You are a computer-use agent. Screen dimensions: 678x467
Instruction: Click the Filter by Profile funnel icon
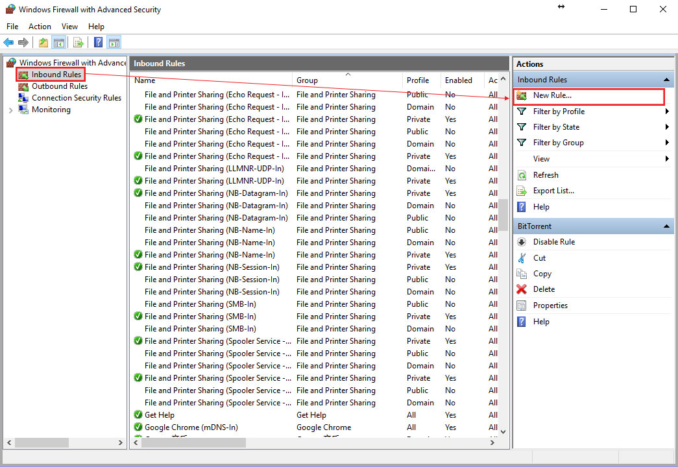point(522,112)
